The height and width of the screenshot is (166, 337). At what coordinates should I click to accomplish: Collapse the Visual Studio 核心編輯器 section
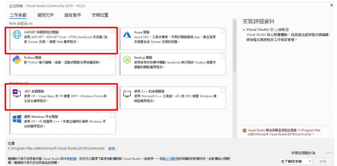[x=244, y=30]
